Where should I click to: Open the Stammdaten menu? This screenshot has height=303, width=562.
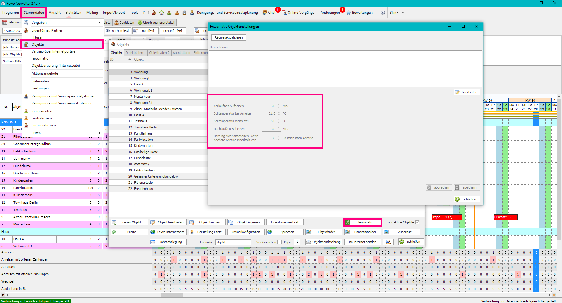pyautogui.click(x=34, y=13)
